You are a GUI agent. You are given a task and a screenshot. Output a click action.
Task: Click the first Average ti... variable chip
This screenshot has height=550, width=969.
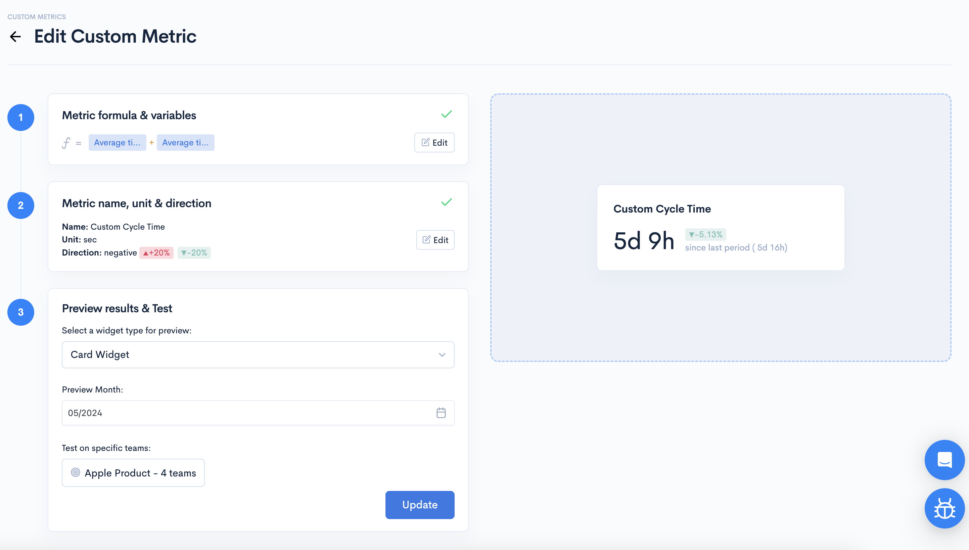pyautogui.click(x=117, y=143)
